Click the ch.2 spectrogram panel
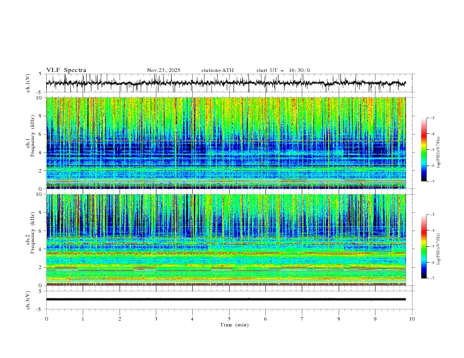The image size is (464, 358). pos(226,240)
